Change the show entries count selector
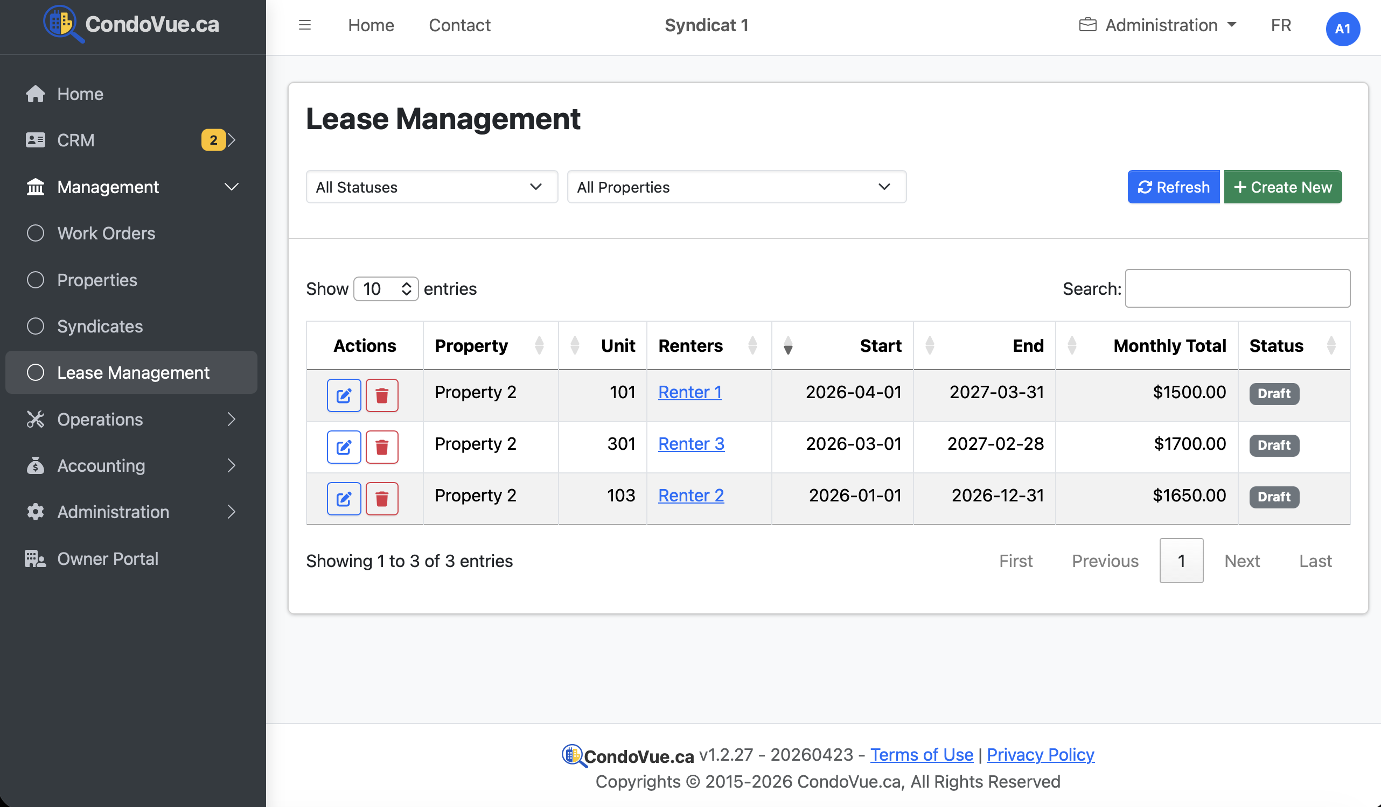 coord(386,288)
